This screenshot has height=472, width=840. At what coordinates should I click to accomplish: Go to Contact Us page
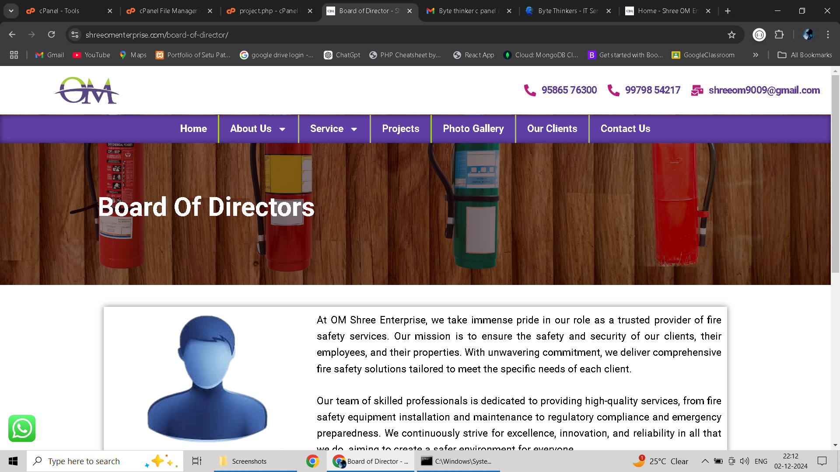625,129
